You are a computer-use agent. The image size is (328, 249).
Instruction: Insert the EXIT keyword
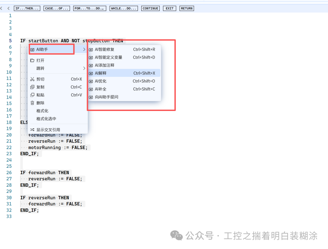[x=169, y=9]
